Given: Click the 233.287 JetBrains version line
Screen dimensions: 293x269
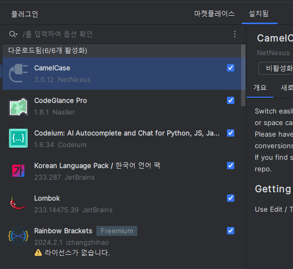Looking at the screenshot, I should coord(64,178).
